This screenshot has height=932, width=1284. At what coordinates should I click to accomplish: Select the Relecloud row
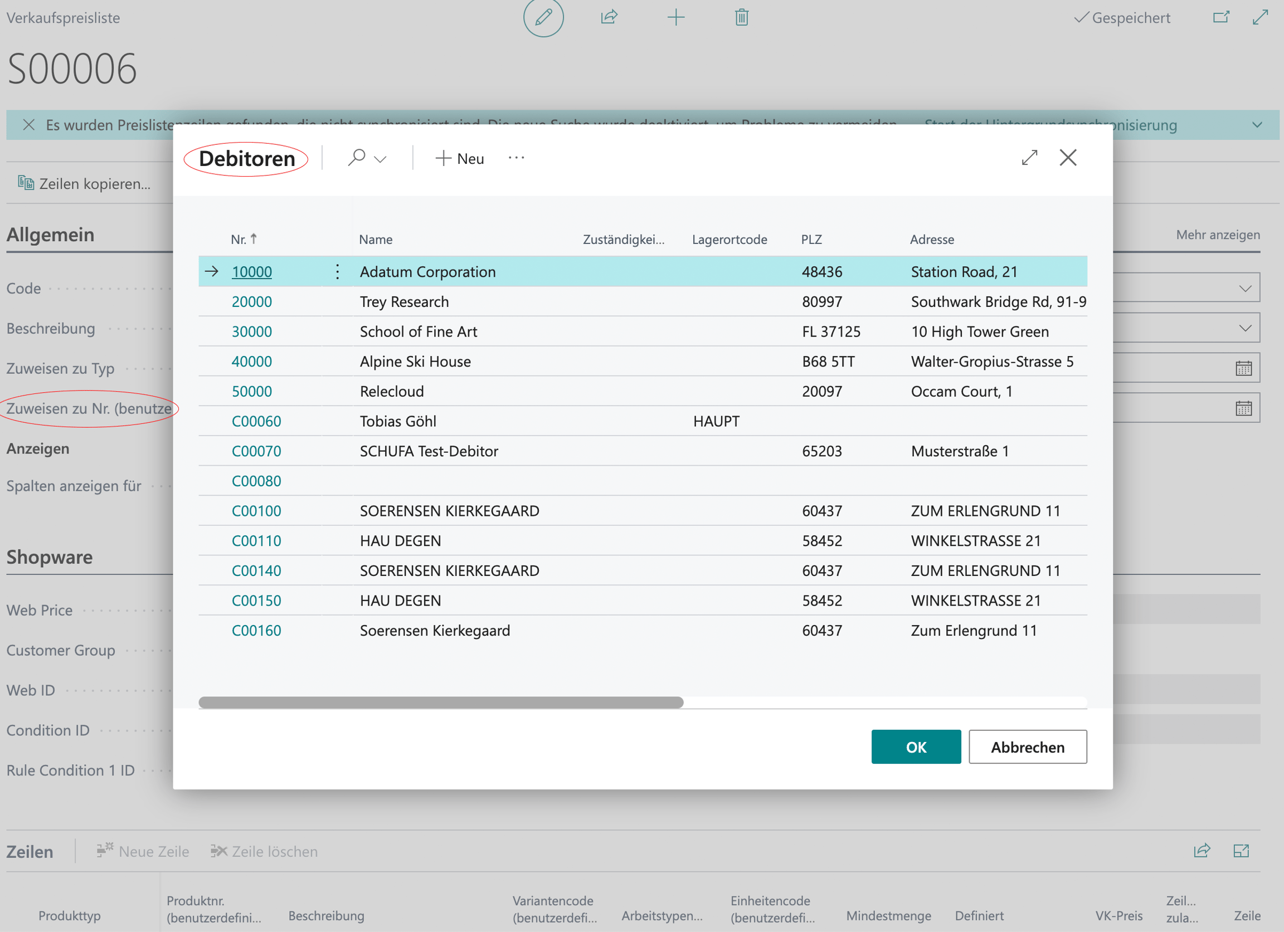pyautogui.click(x=643, y=391)
